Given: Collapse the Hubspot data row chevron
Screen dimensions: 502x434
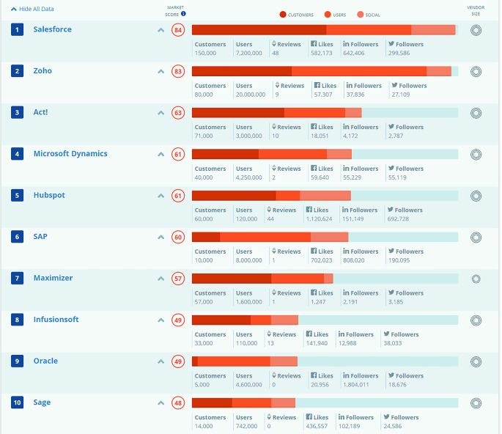Looking at the screenshot, I should point(161,196).
